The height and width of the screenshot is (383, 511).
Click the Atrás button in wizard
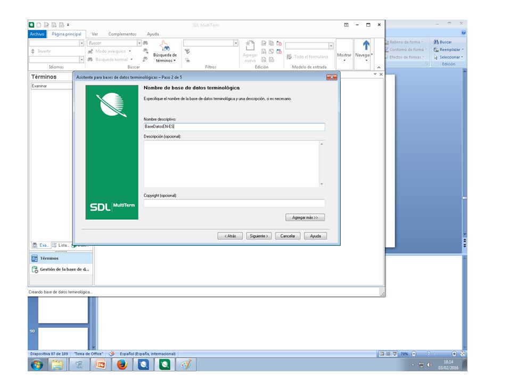[230, 236]
